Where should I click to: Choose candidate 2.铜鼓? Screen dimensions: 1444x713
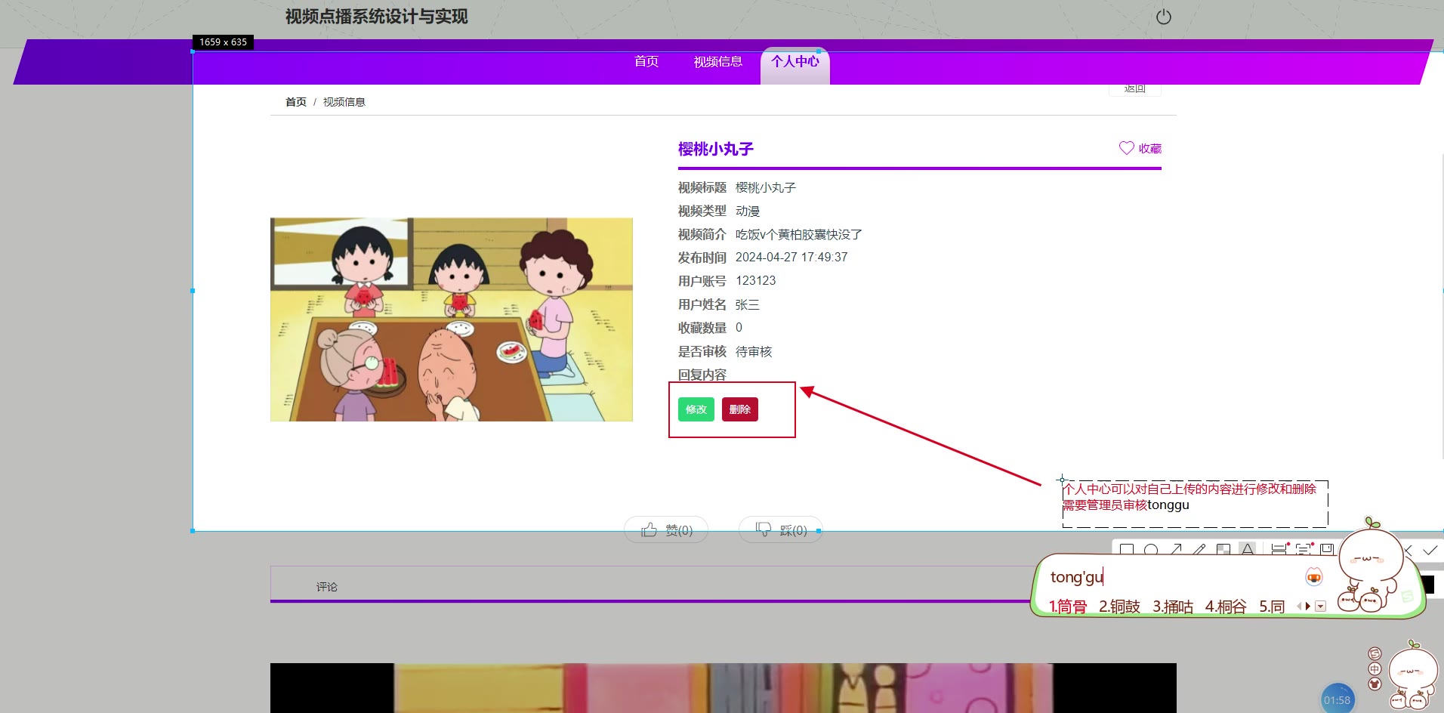[1119, 607]
